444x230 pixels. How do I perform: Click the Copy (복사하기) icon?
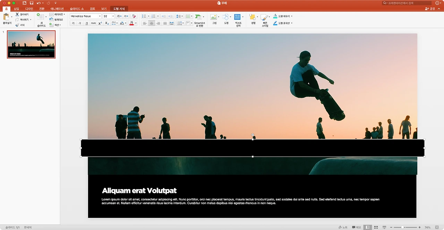(17, 20)
